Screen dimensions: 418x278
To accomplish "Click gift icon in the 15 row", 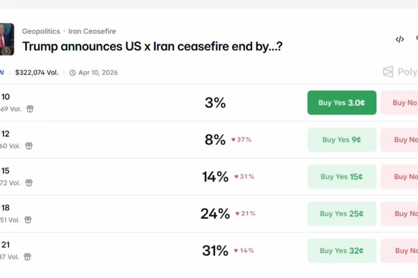I will [29, 183].
